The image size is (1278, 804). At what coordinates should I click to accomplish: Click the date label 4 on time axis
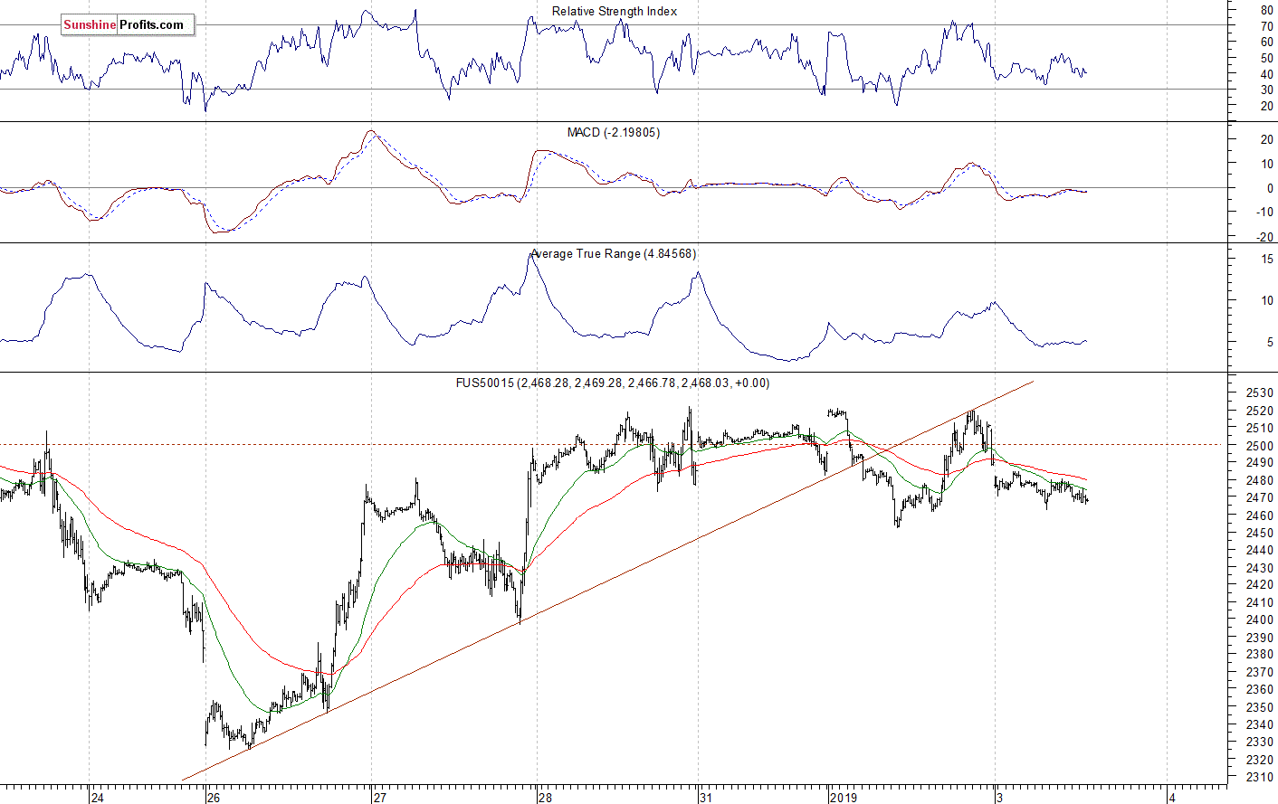pyautogui.click(x=1172, y=798)
